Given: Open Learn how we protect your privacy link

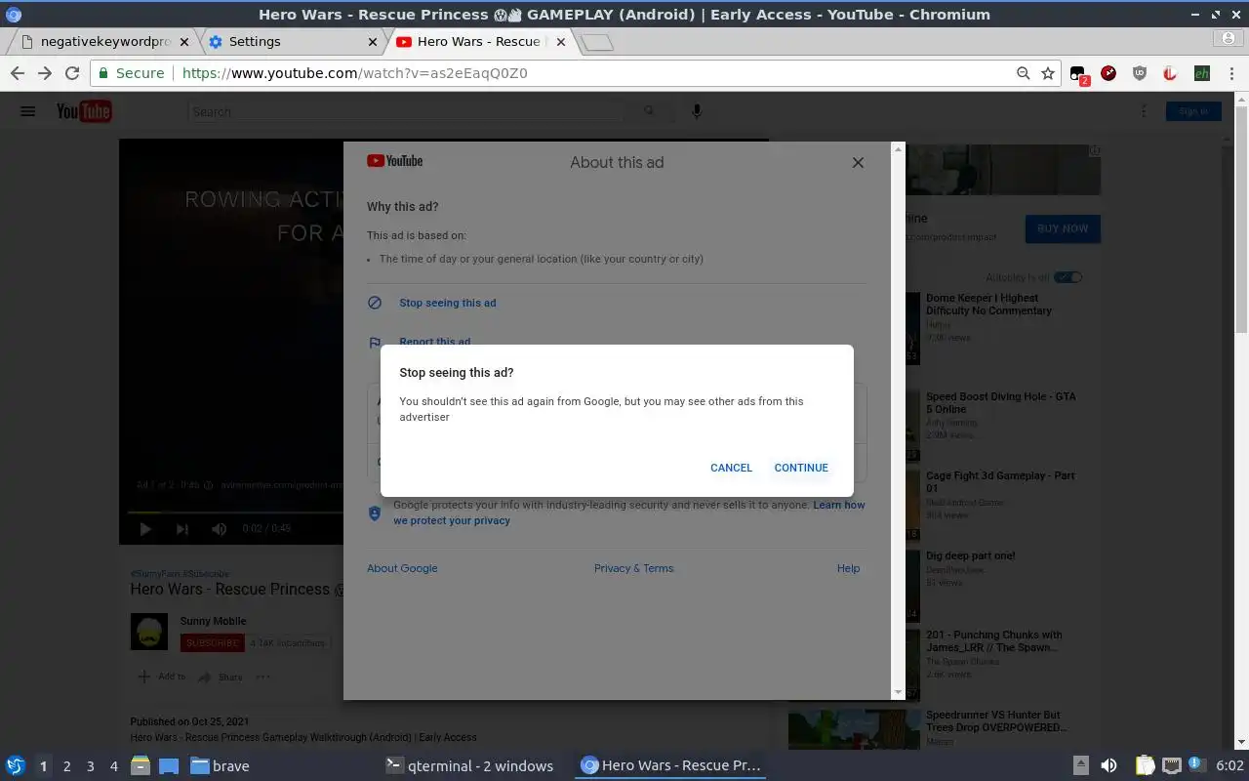Looking at the screenshot, I should point(629,513).
